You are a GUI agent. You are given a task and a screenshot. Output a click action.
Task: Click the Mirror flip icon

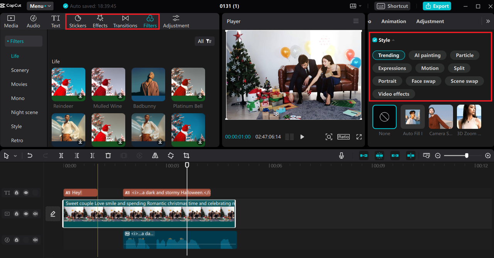[x=155, y=156]
